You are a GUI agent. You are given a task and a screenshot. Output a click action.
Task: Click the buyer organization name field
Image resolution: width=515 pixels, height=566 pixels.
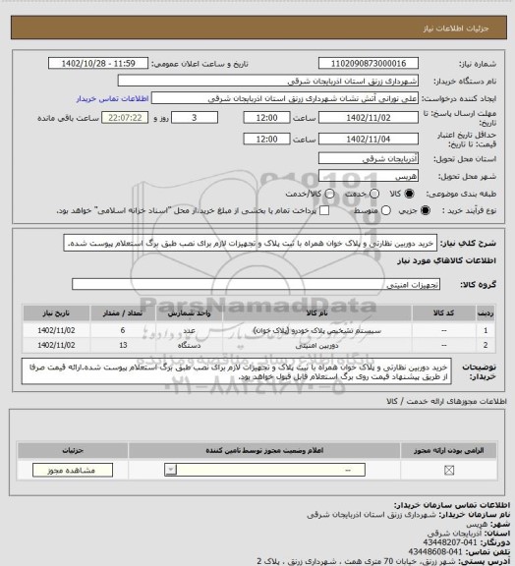(268, 81)
